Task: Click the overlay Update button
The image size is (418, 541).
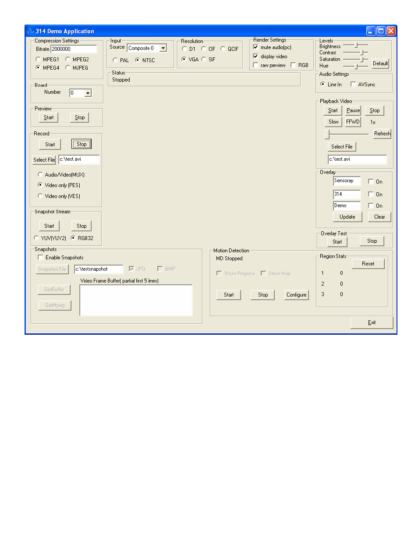Action: coord(347,217)
